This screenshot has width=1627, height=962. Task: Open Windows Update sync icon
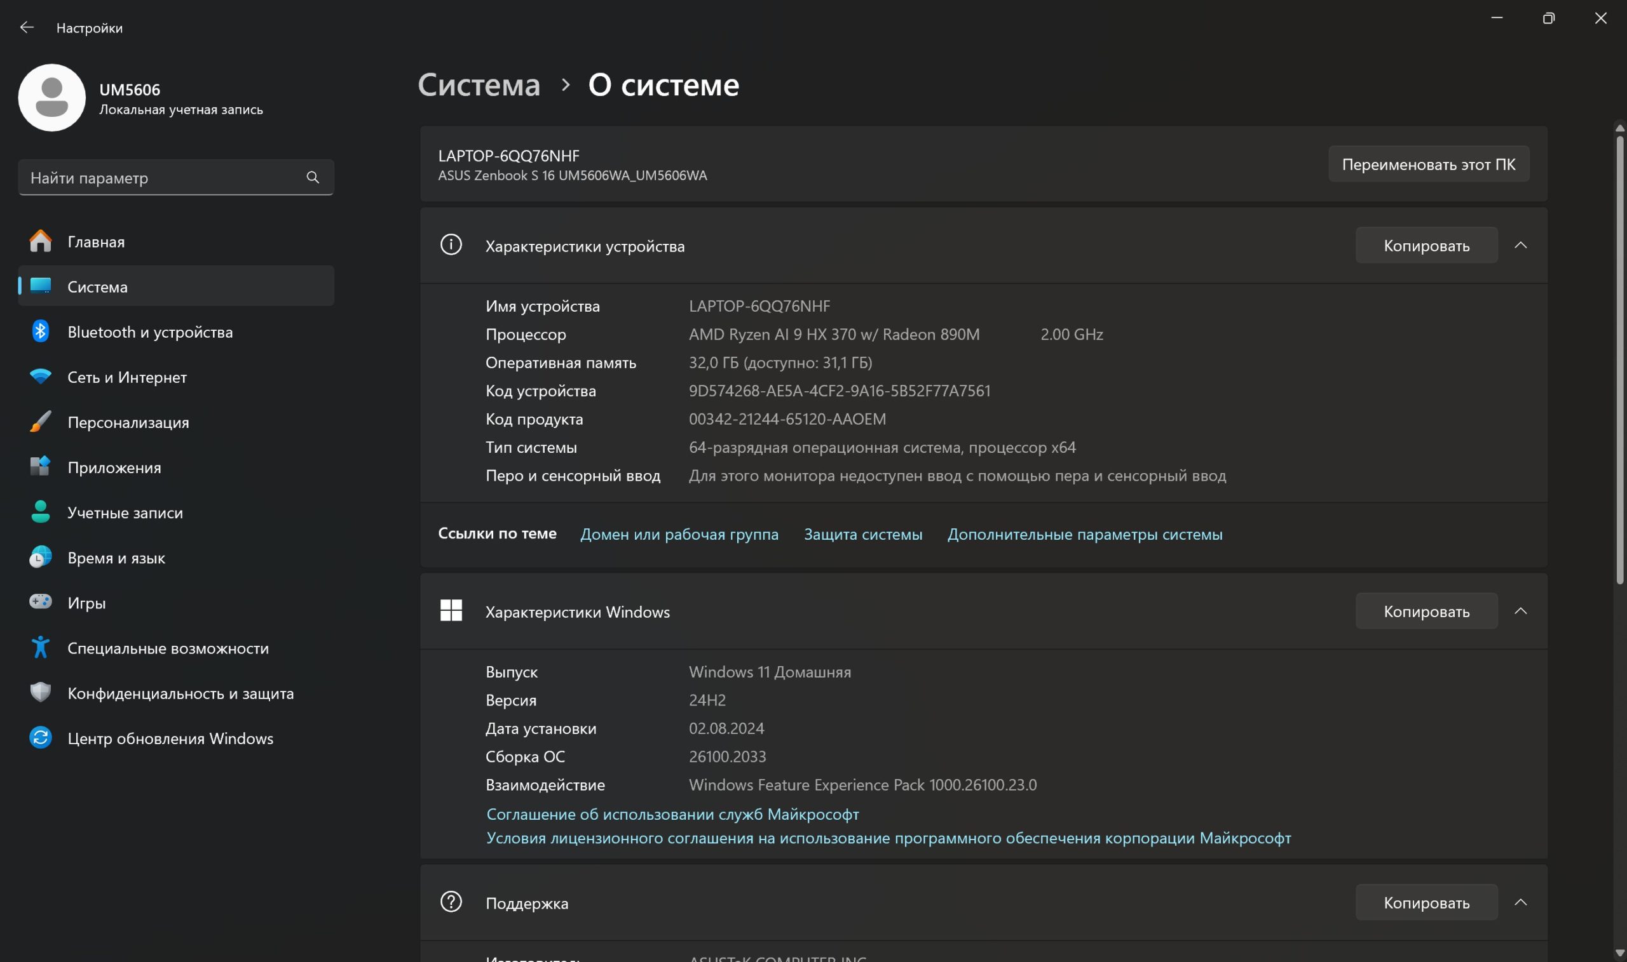coord(40,738)
